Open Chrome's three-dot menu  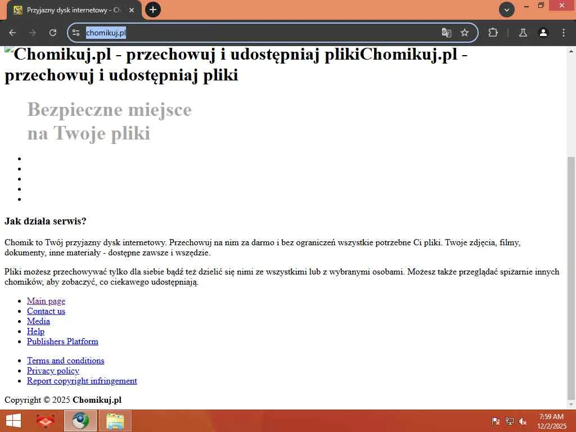click(564, 33)
